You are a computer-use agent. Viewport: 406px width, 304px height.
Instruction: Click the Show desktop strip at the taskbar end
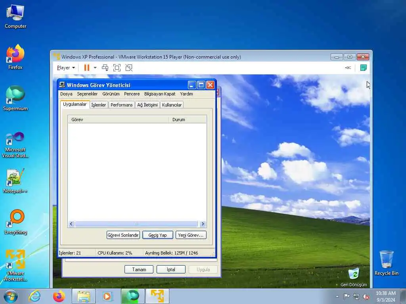(403, 296)
